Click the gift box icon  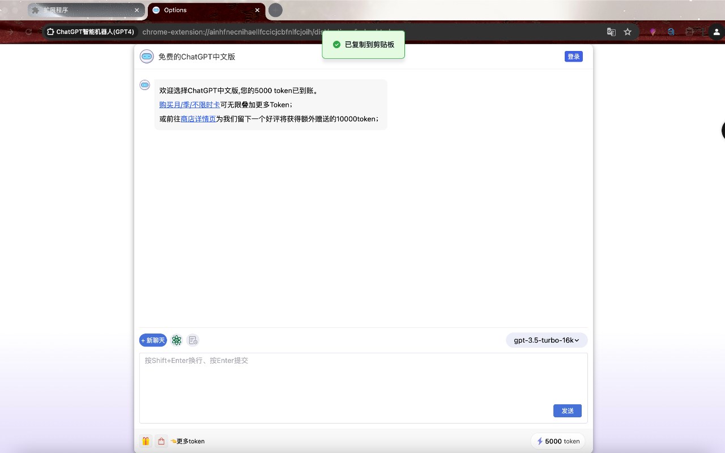click(146, 441)
